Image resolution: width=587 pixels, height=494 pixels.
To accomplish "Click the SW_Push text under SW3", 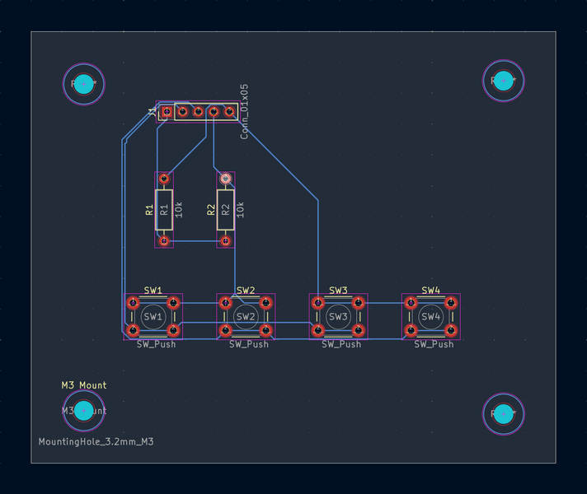I will (341, 344).
